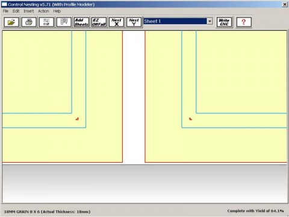Viewport: 289px width, 217px height.
Task: Open the Help menu
Action: coord(57,11)
